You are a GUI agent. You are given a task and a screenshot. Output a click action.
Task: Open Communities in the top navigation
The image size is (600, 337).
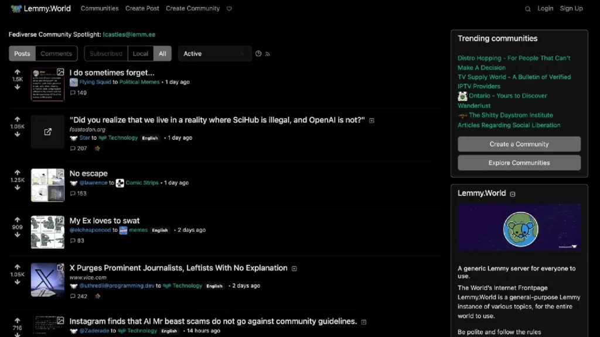coord(100,9)
